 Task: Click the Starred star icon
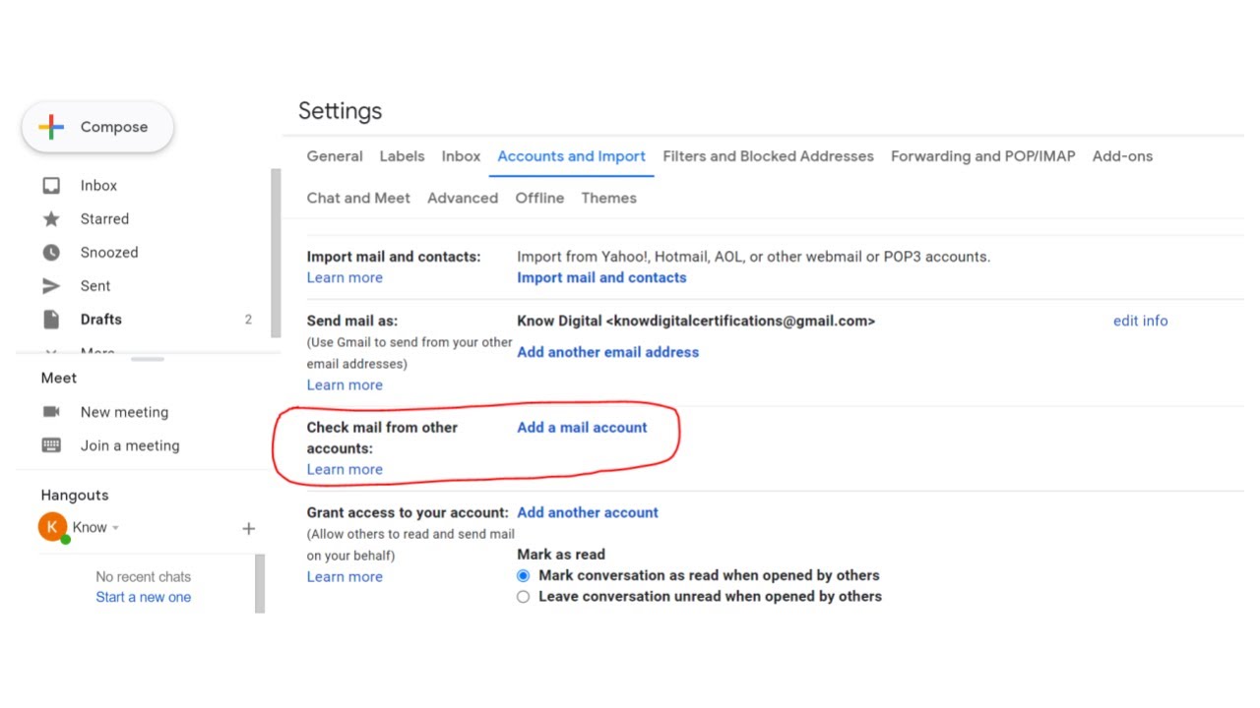(x=51, y=219)
